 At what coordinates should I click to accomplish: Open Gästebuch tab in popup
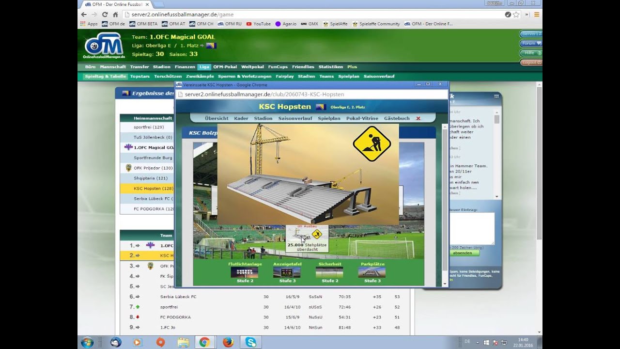click(397, 118)
